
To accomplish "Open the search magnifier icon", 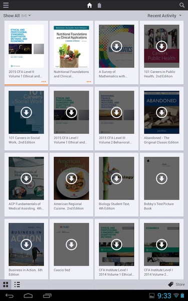I will click(182, 5).
